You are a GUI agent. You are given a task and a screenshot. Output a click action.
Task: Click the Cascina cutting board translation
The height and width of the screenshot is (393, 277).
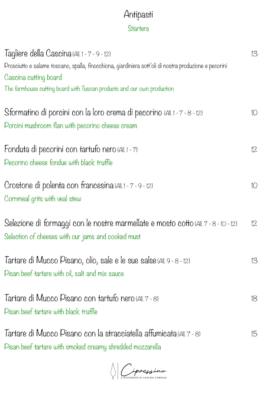coord(33,78)
